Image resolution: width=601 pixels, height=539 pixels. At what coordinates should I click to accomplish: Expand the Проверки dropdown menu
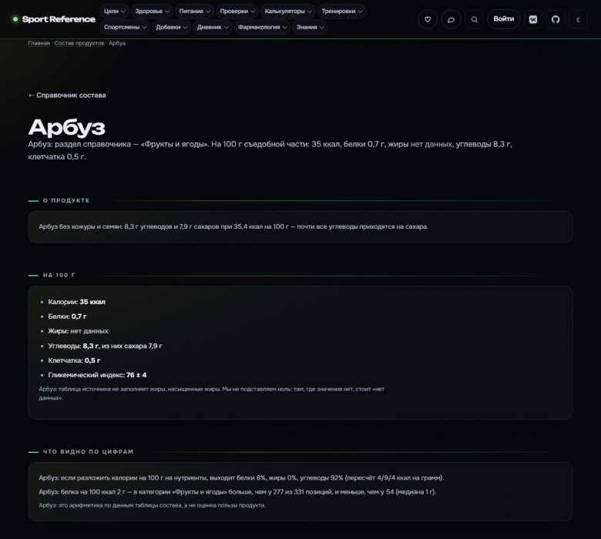point(237,11)
